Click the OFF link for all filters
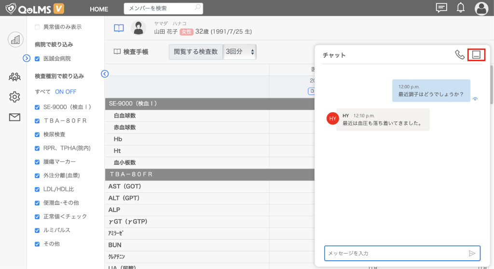 pyautogui.click(x=70, y=92)
